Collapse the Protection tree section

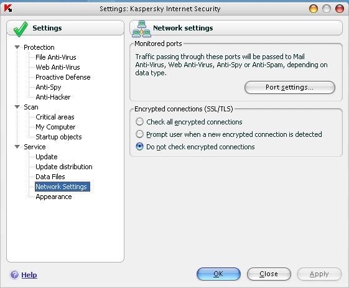(17, 47)
